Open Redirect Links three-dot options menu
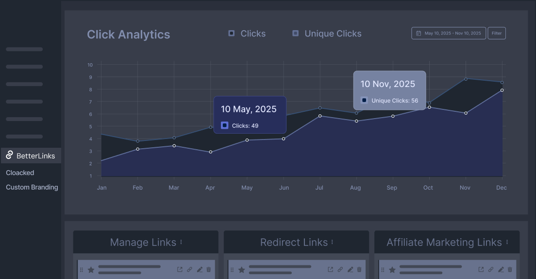The width and height of the screenshot is (536, 279). coord(332,242)
